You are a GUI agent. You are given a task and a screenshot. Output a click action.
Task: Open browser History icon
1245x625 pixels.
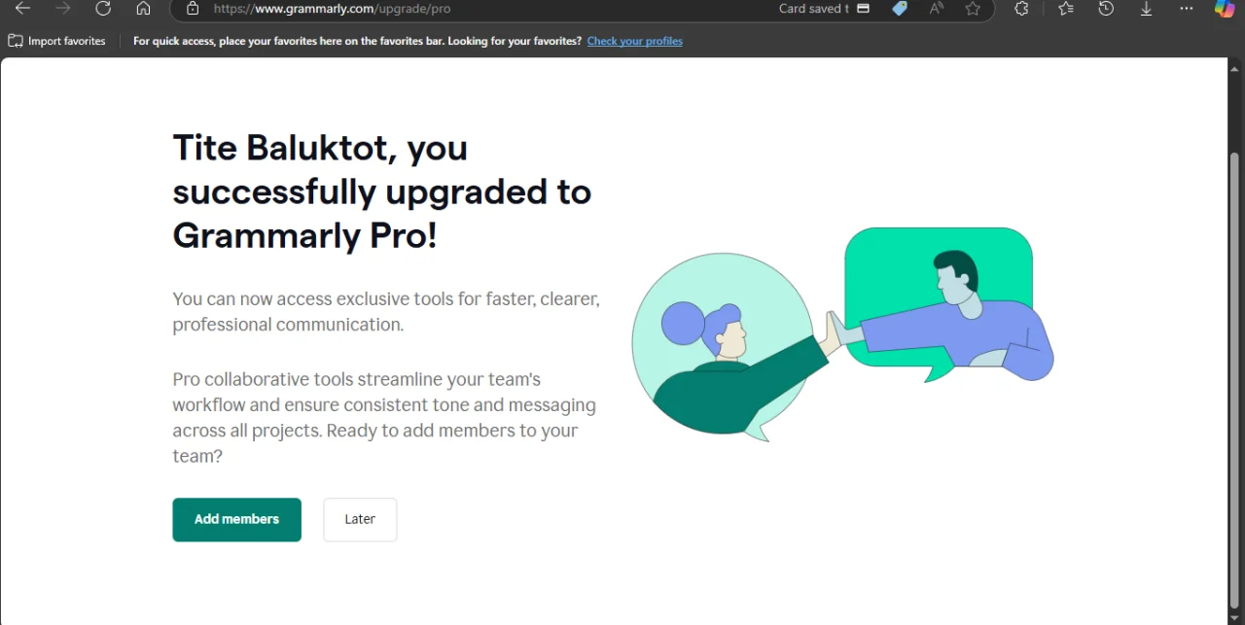click(x=1106, y=9)
